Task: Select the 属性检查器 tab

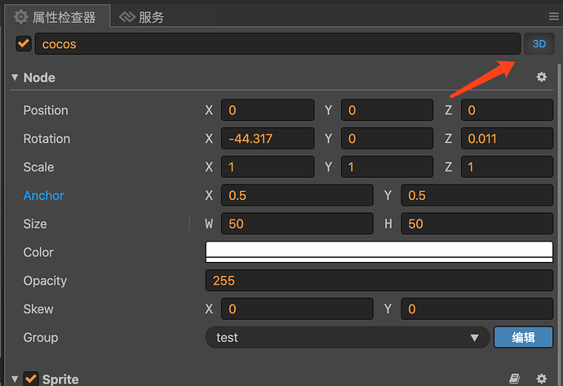Action: pos(64,17)
